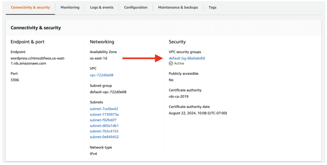This screenshot has height=165, width=327.
Task: Click the Subnets label
Action: pos(96,102)
